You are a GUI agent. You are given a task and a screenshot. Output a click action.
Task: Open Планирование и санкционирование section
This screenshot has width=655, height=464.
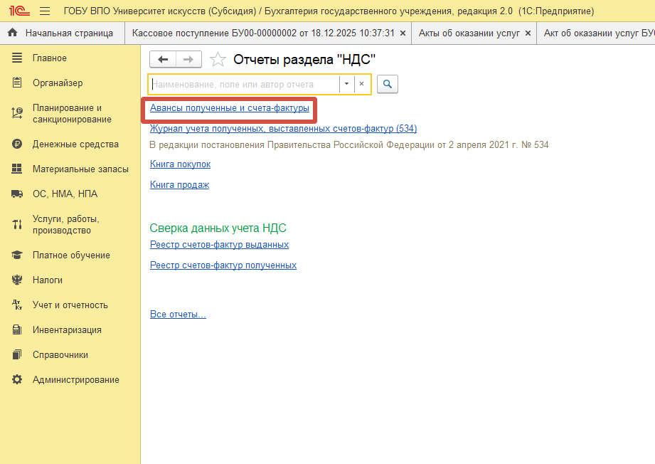point(72,113)
